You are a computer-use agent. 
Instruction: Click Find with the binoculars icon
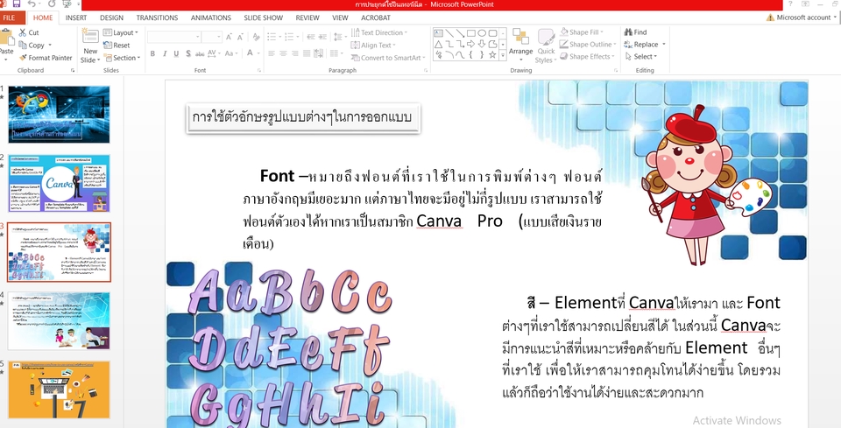point(636,32)
